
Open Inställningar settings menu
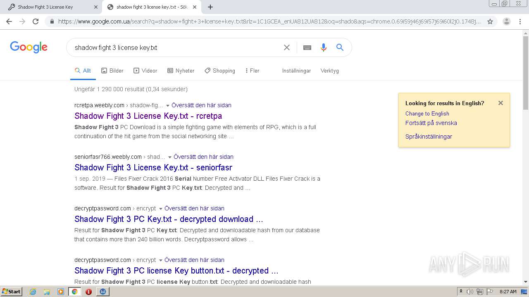296,71
